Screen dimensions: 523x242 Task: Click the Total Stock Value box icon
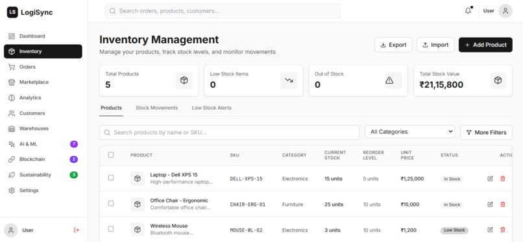[x=498, y=80]
